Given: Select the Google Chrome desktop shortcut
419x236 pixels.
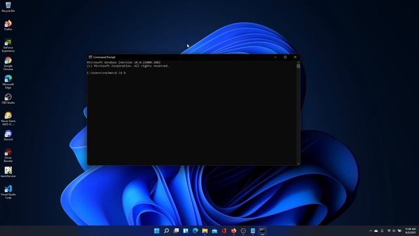Looking at the screenshot, I should click(x=8, y=64).
